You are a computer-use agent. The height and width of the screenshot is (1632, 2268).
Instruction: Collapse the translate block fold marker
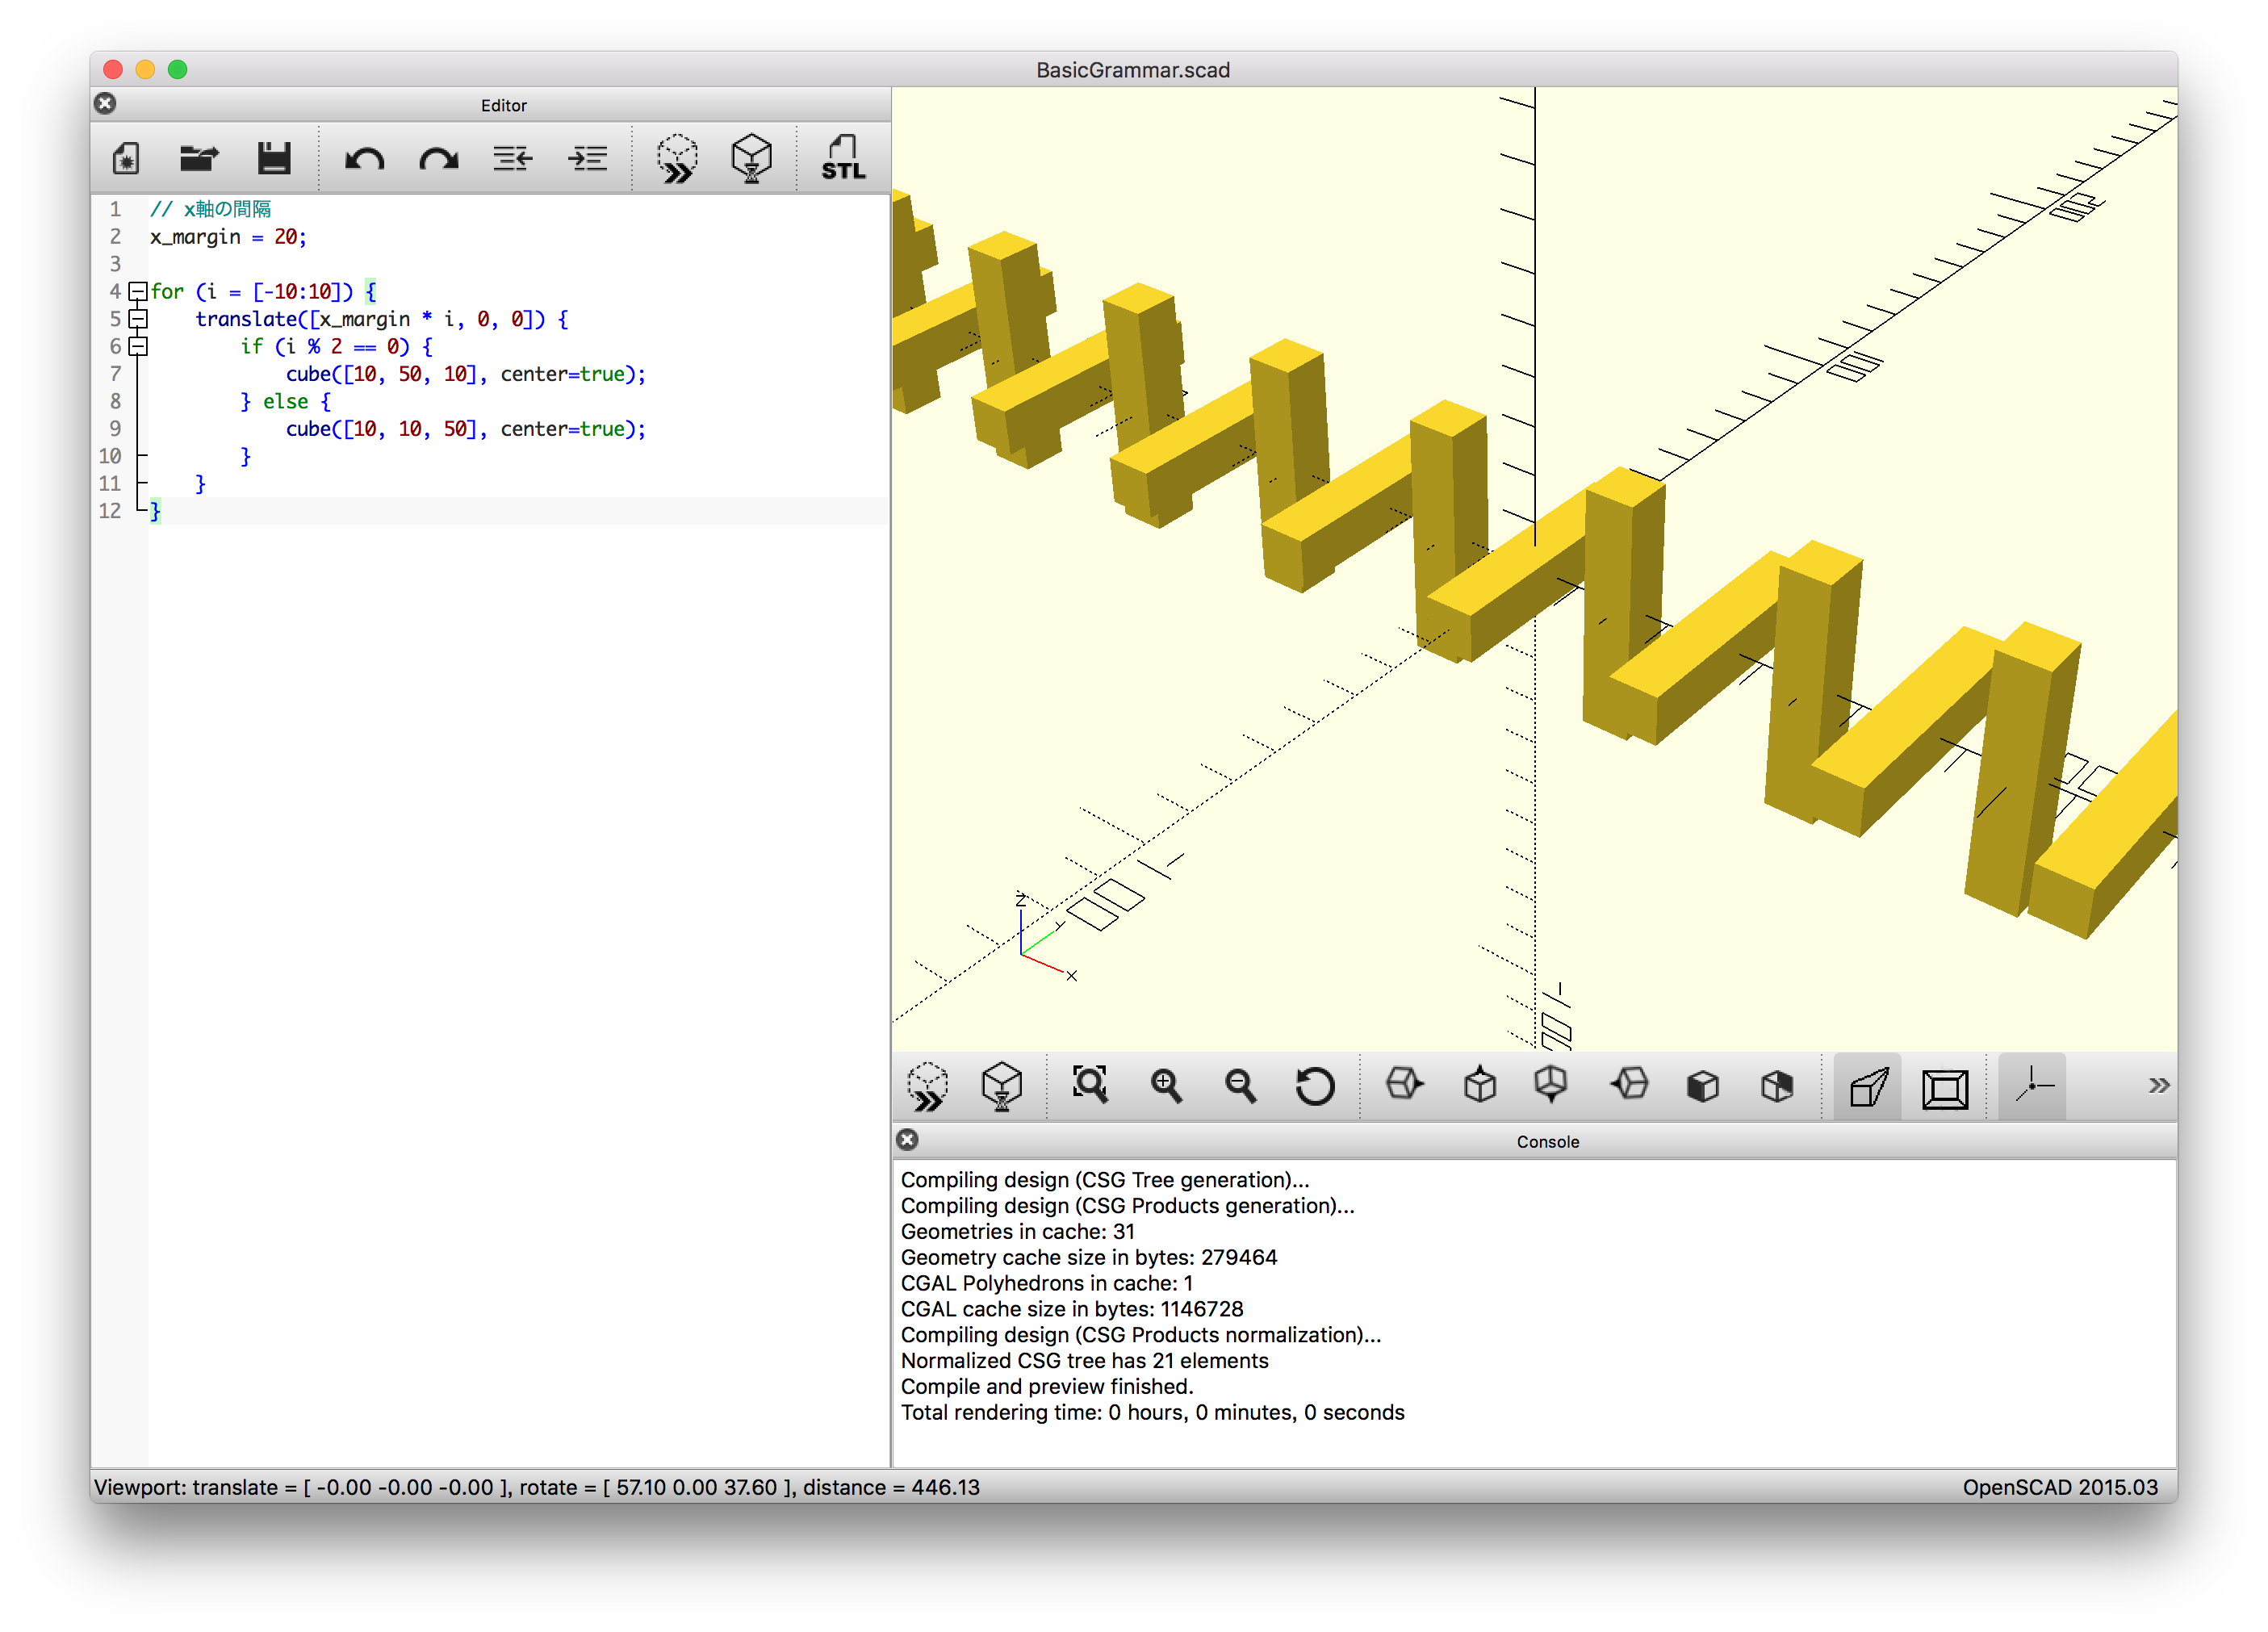[138, 319]
